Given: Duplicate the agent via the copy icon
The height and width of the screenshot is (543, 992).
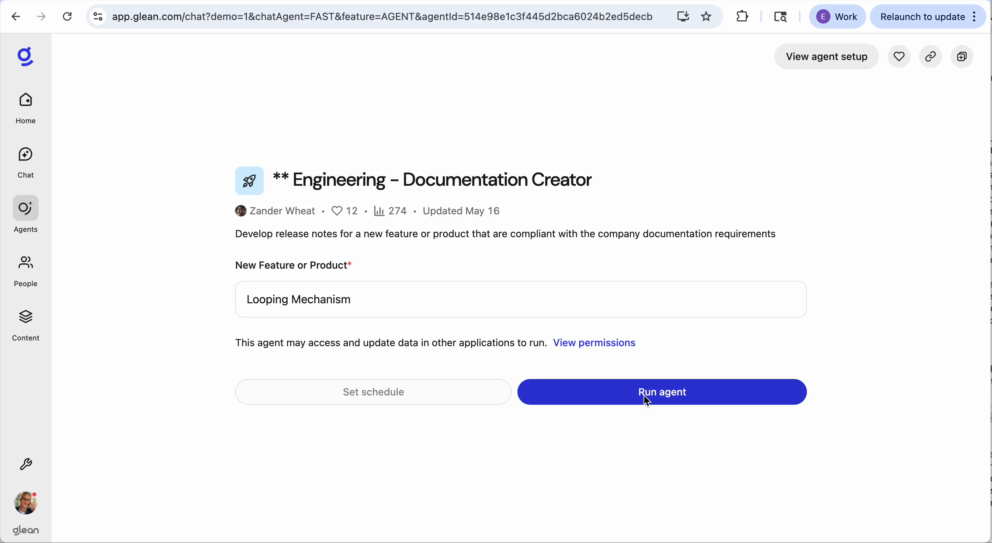Looking at the screenshot, I should click(x=962, y=56).
